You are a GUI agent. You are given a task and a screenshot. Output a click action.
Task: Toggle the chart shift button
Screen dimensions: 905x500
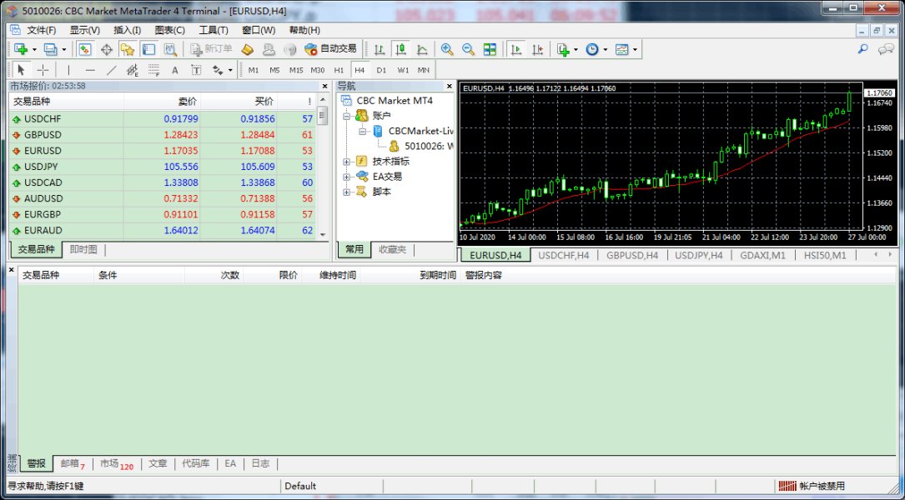[537, 49]
